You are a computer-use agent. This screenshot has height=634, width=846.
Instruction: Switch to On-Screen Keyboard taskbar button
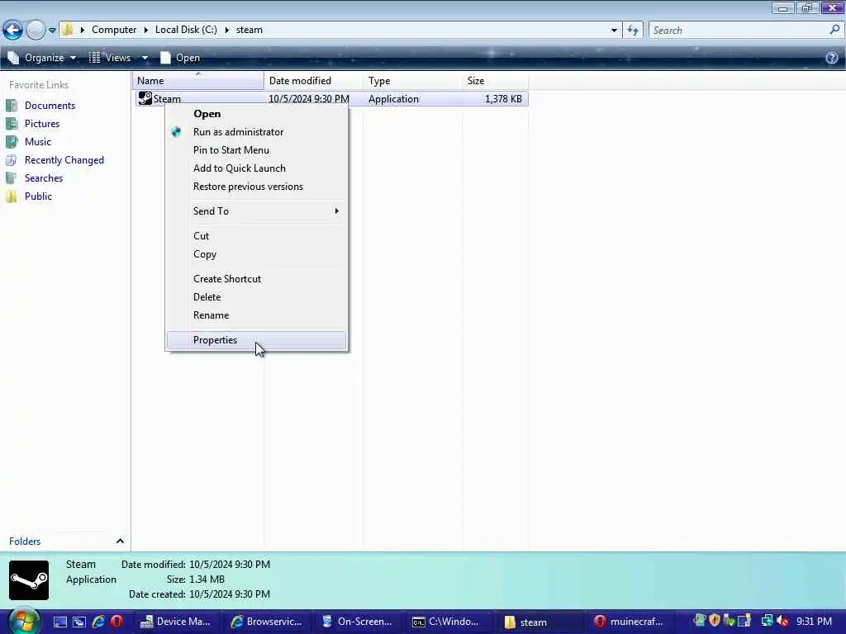coord(357,622)
